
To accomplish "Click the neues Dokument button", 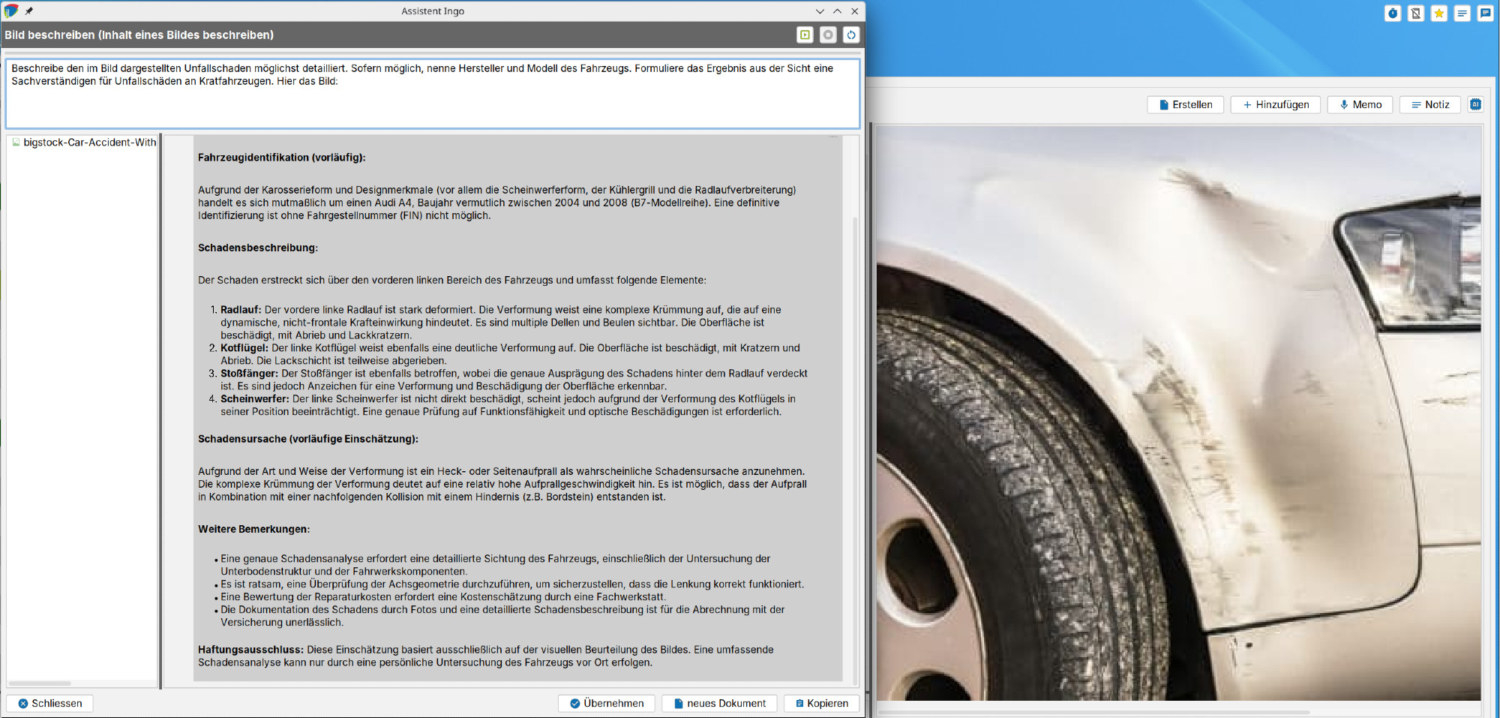I will click(x=719, y=703).
